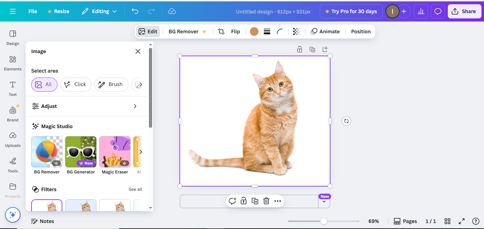Delete the selected cat image

pos(266,201)
